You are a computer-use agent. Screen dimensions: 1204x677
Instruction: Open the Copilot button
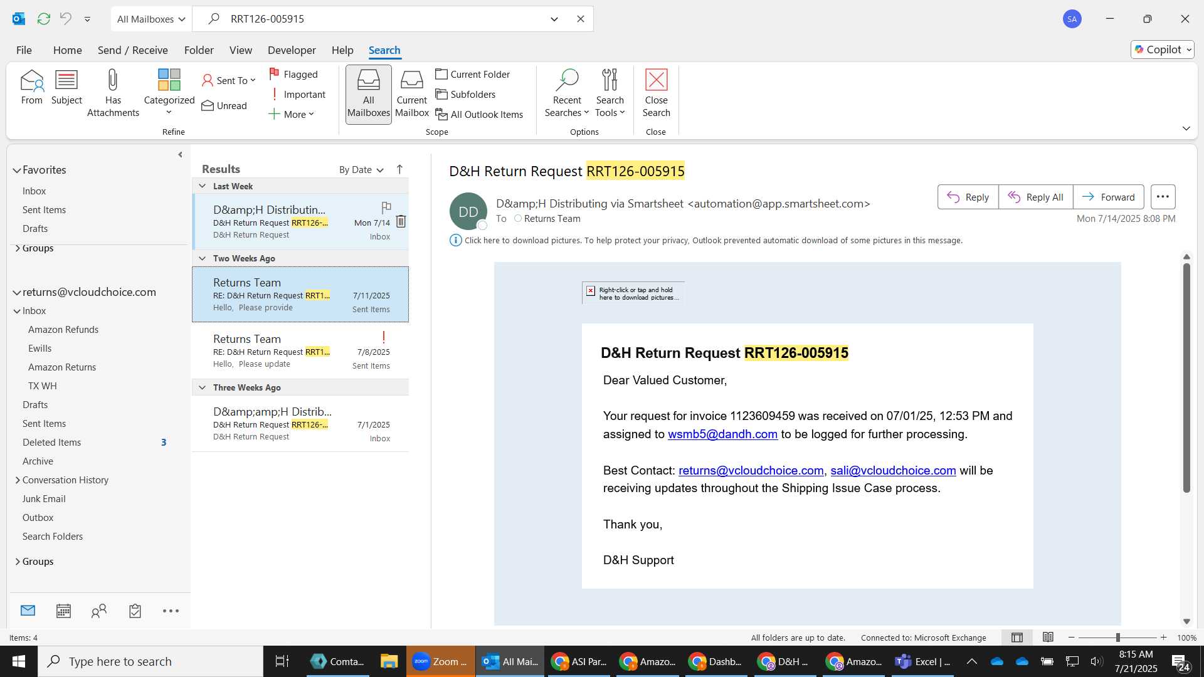(1163, 50)
